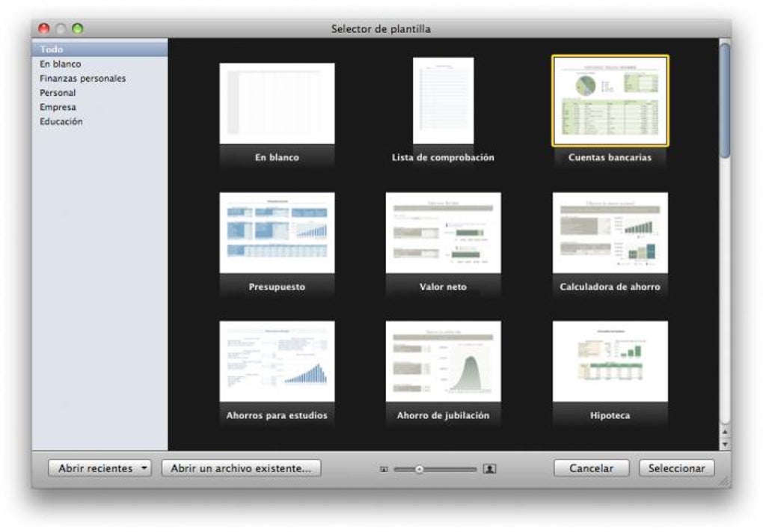The height and width of the screenshot is (532, 763).
Task: Click the thumbnail size slider knob
Action: click(419, 469)
